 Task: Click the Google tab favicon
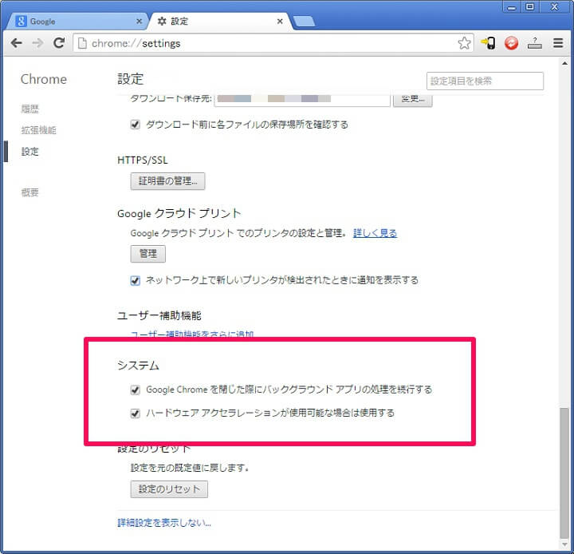click(x=22, y=22)
